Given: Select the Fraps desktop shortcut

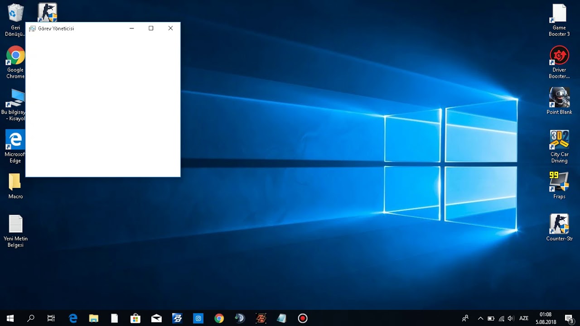Looking at the screenshot, I should pos(559,185).
